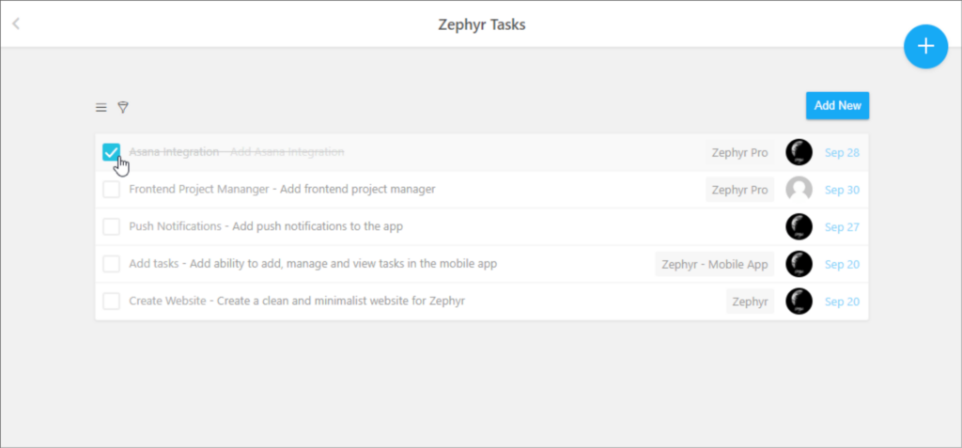Click Sep 20 date on Create Website row

[x=842, y=301]
